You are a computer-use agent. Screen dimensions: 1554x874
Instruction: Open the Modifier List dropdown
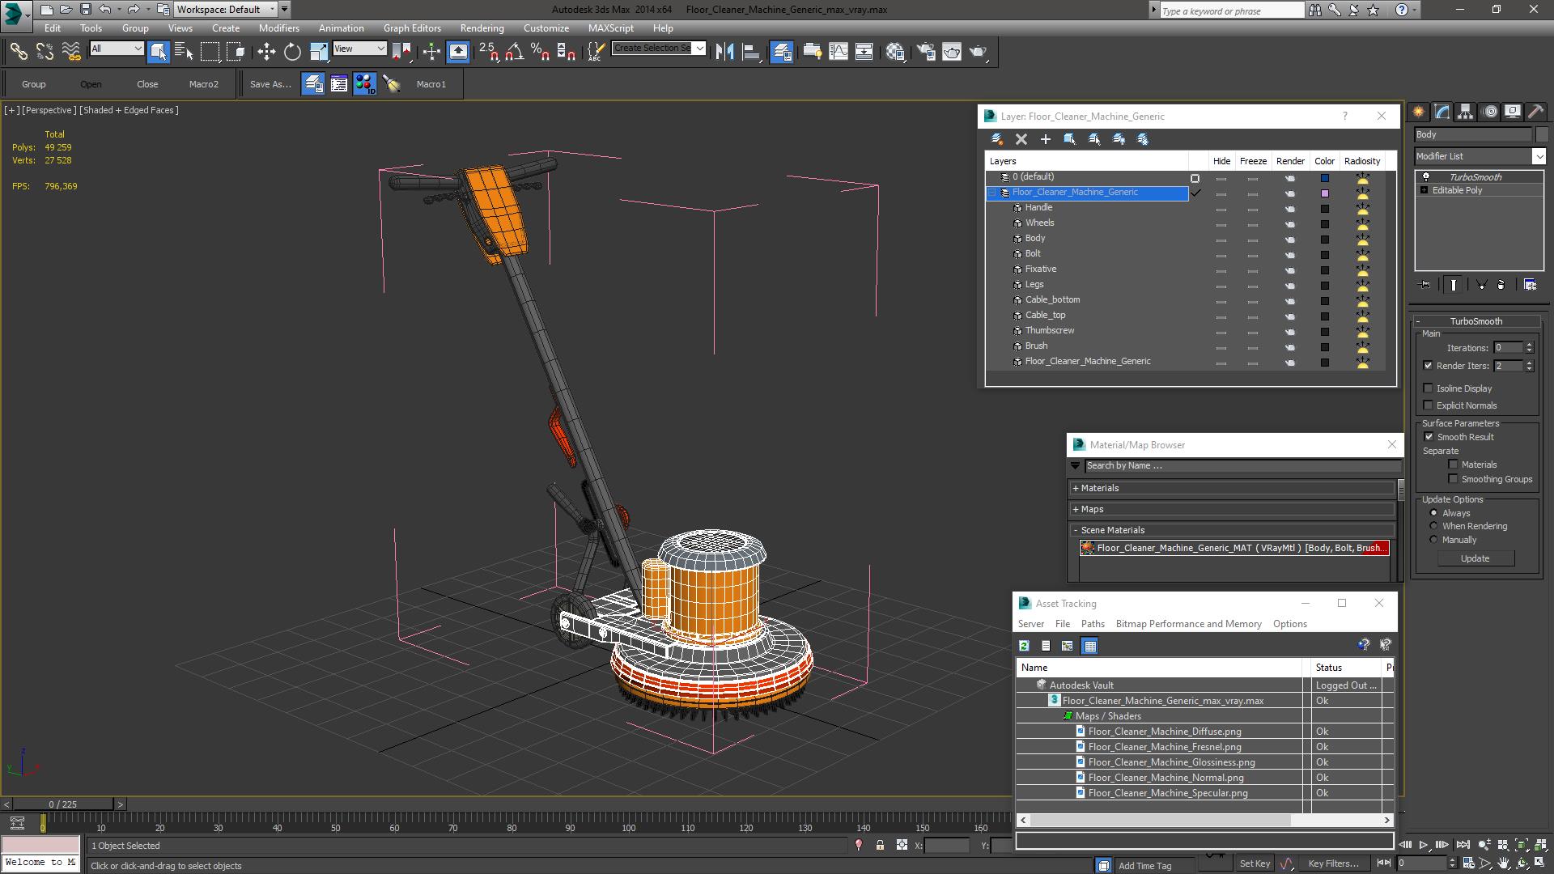(1538, 156)
